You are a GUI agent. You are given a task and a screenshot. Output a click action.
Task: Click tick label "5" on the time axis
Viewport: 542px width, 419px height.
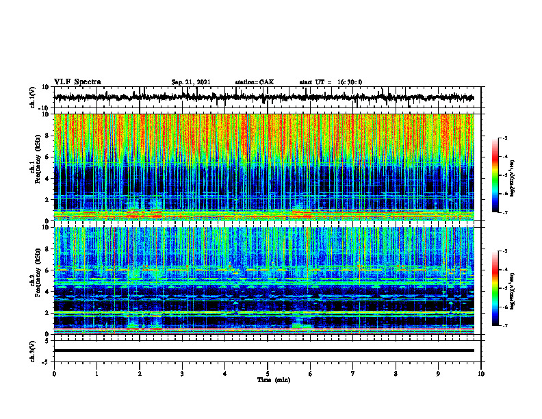pyautogui.click(x=268, y=374)
